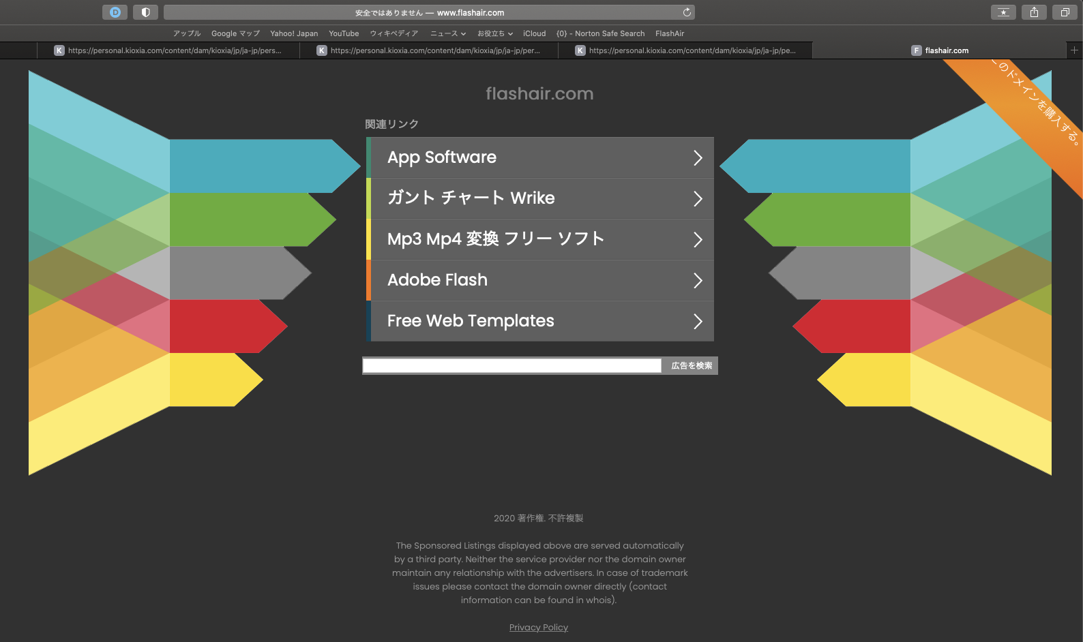Click chevron arrow on Wrike row

[x=698, y=199]
